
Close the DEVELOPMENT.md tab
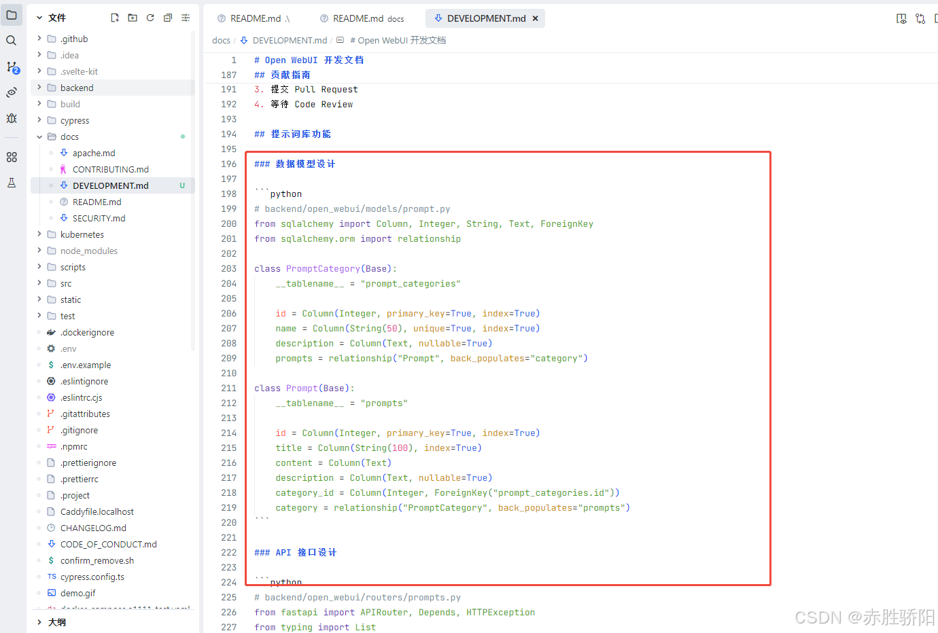tap(536, 18)
